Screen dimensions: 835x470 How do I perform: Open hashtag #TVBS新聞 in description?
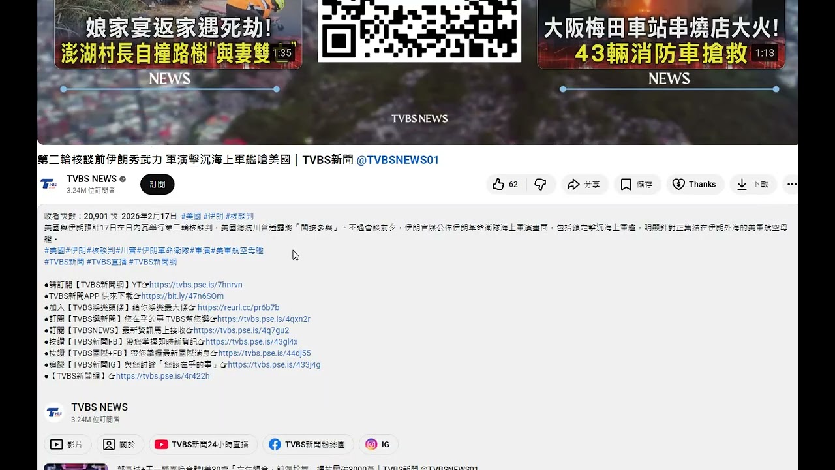tap(64, 262)
